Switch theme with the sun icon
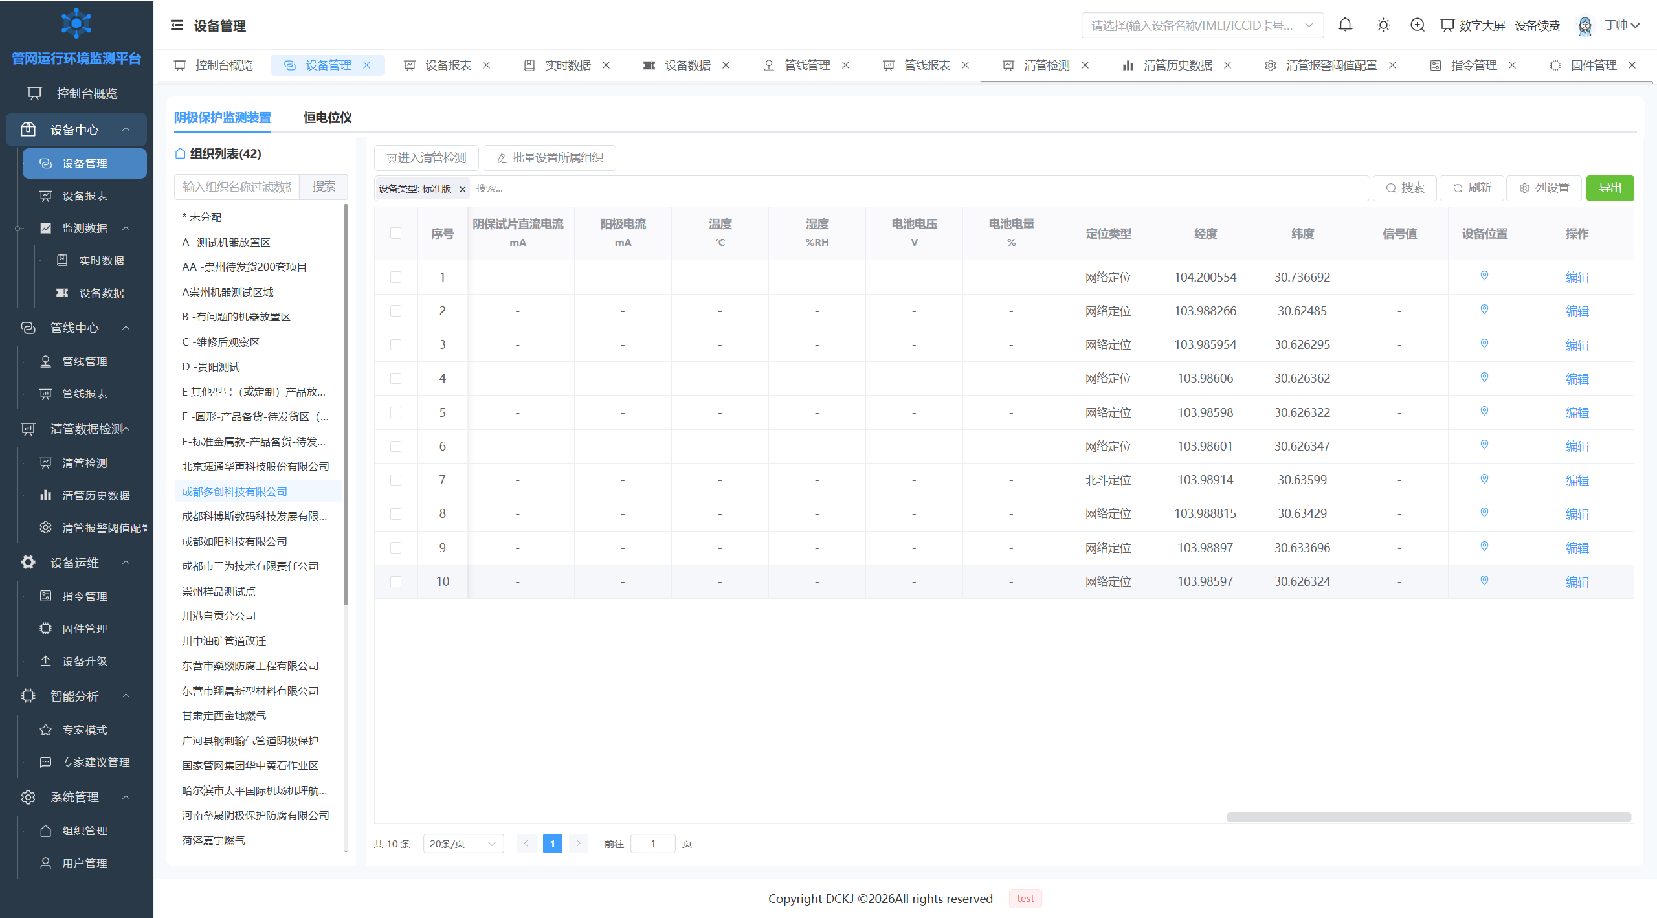Image resolution: width=1657 pixels, height=918 pixels. tap(1383, 25)
